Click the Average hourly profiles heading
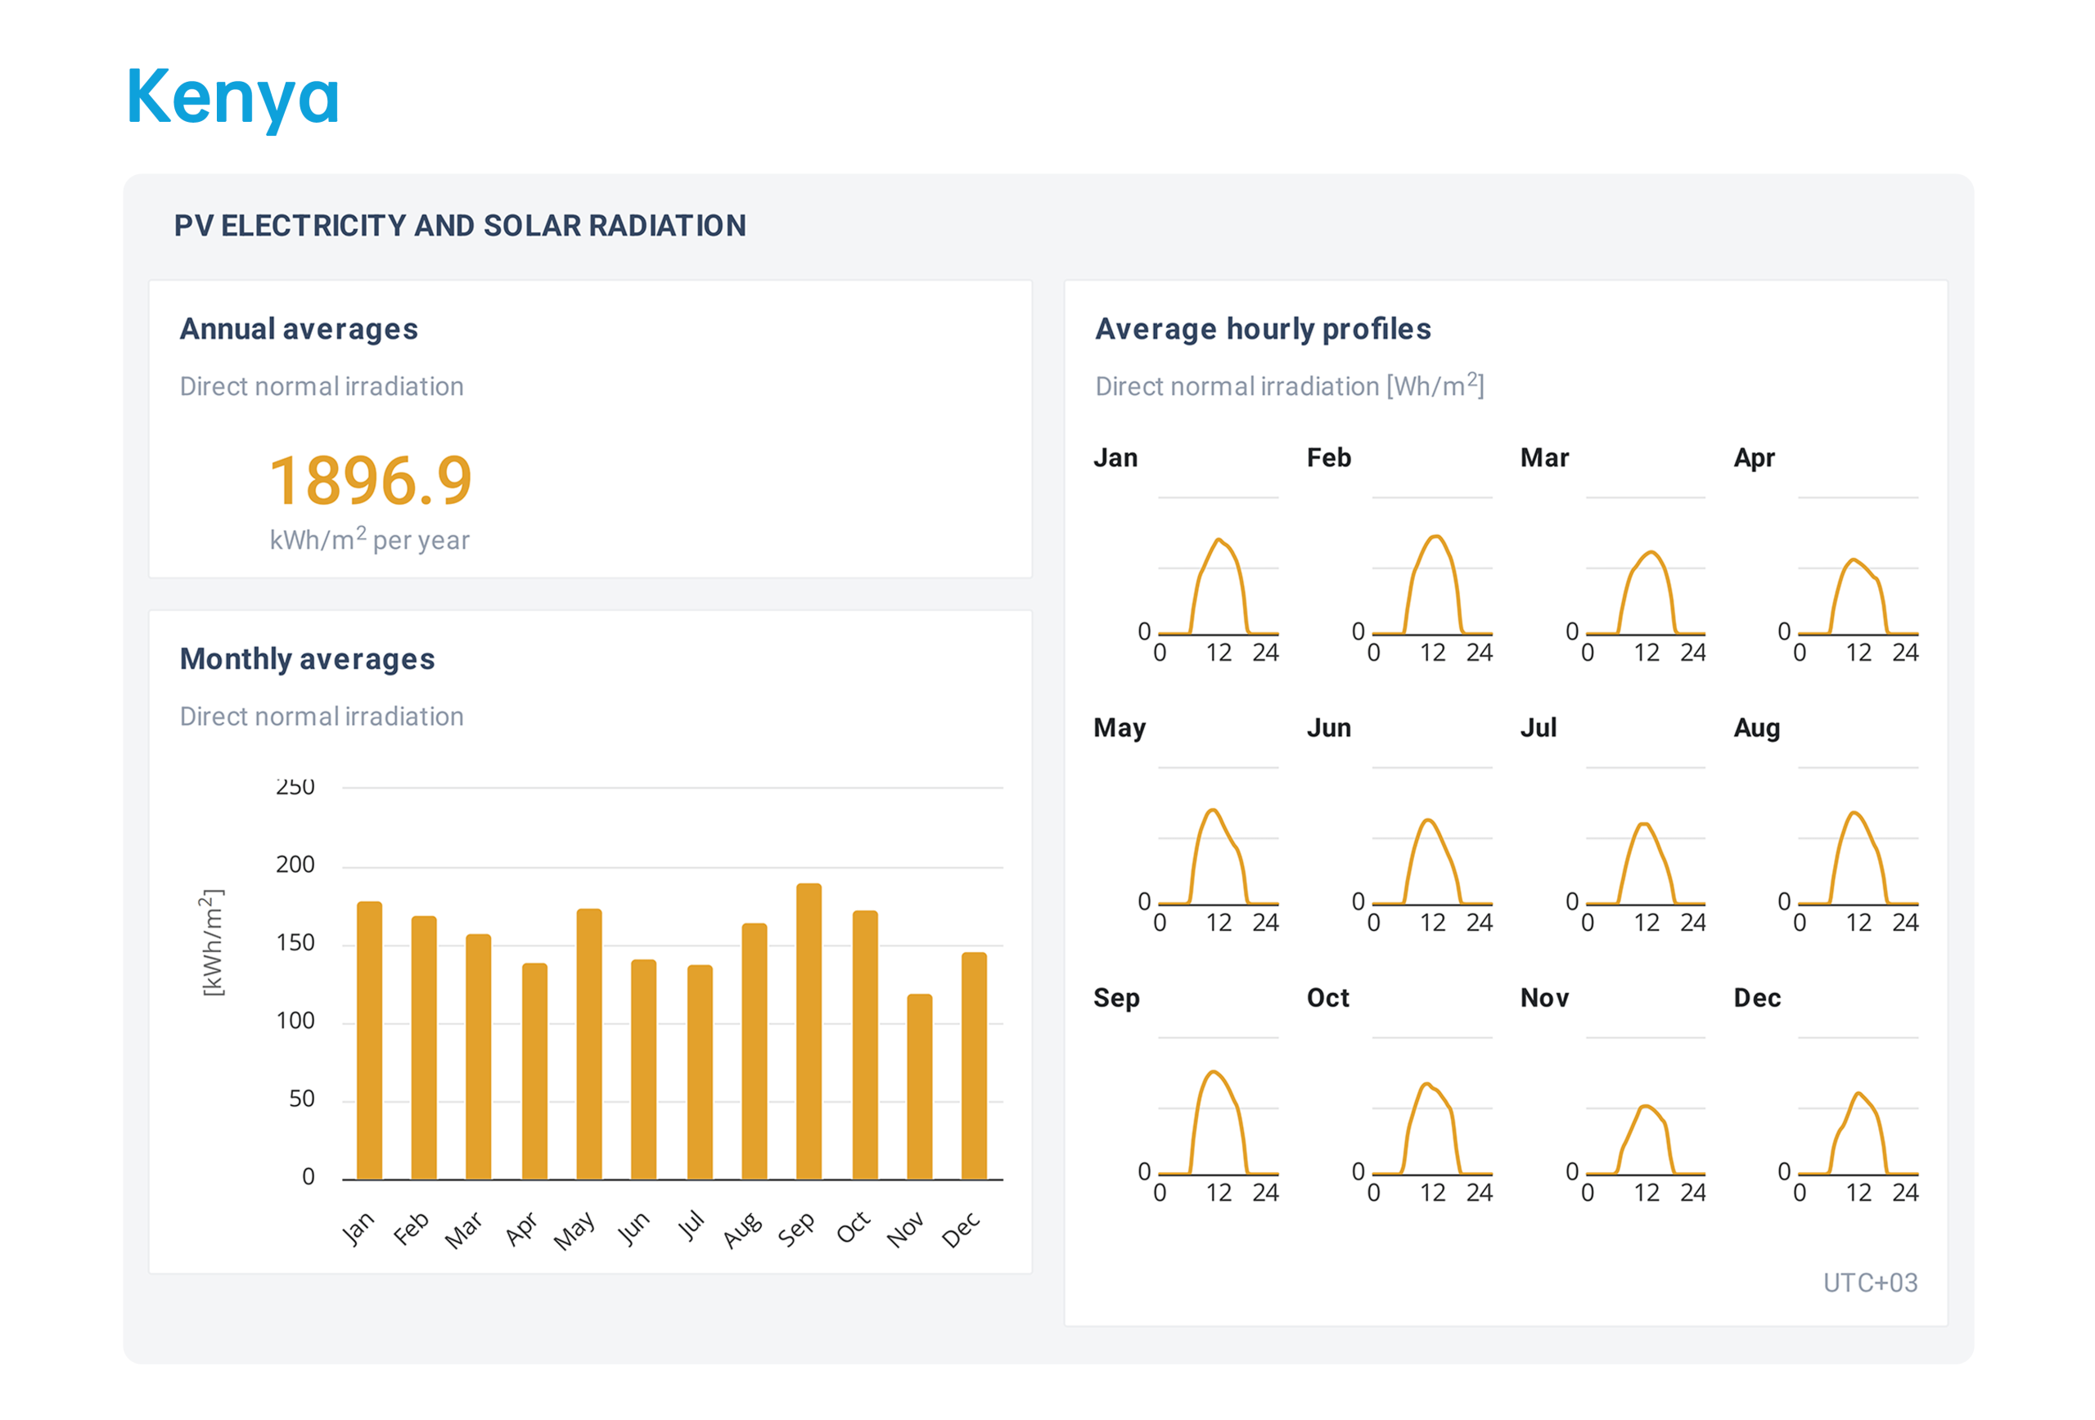 1262,329
